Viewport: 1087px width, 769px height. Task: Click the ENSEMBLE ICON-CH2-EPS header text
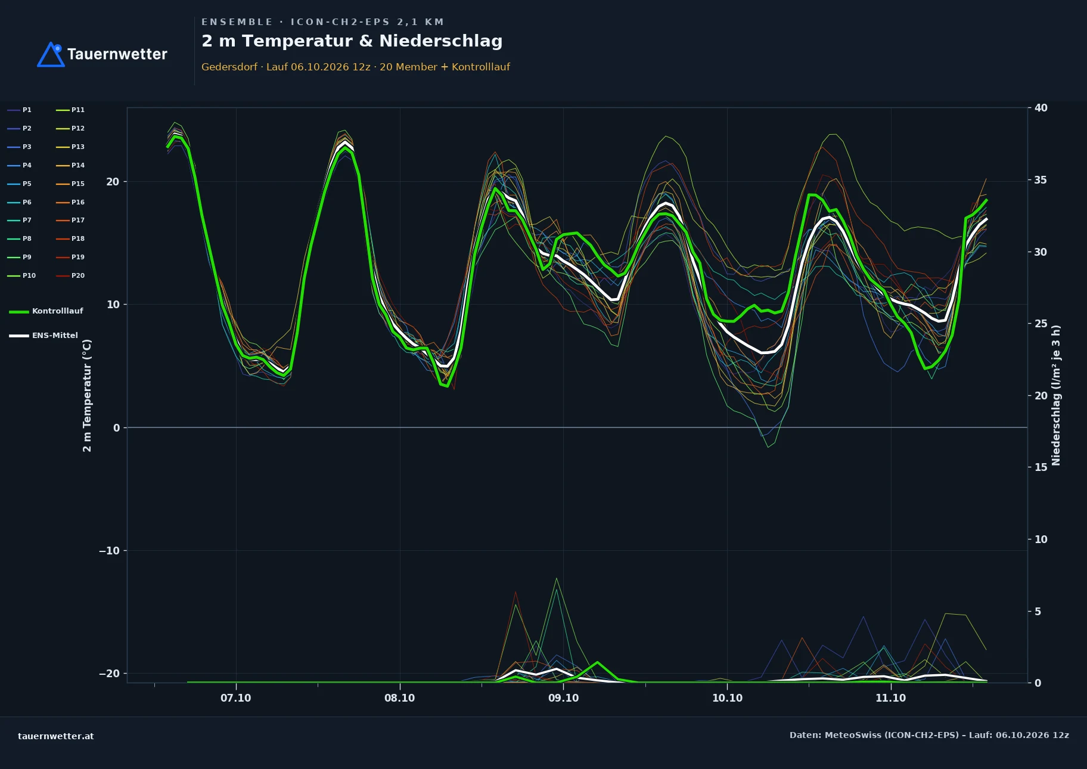[322, 22]
